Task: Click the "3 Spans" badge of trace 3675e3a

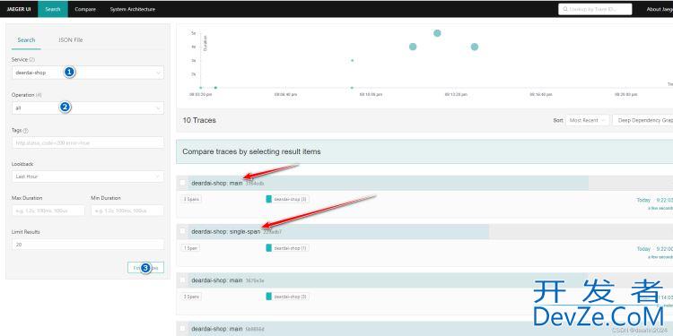Action: point(190,297)
